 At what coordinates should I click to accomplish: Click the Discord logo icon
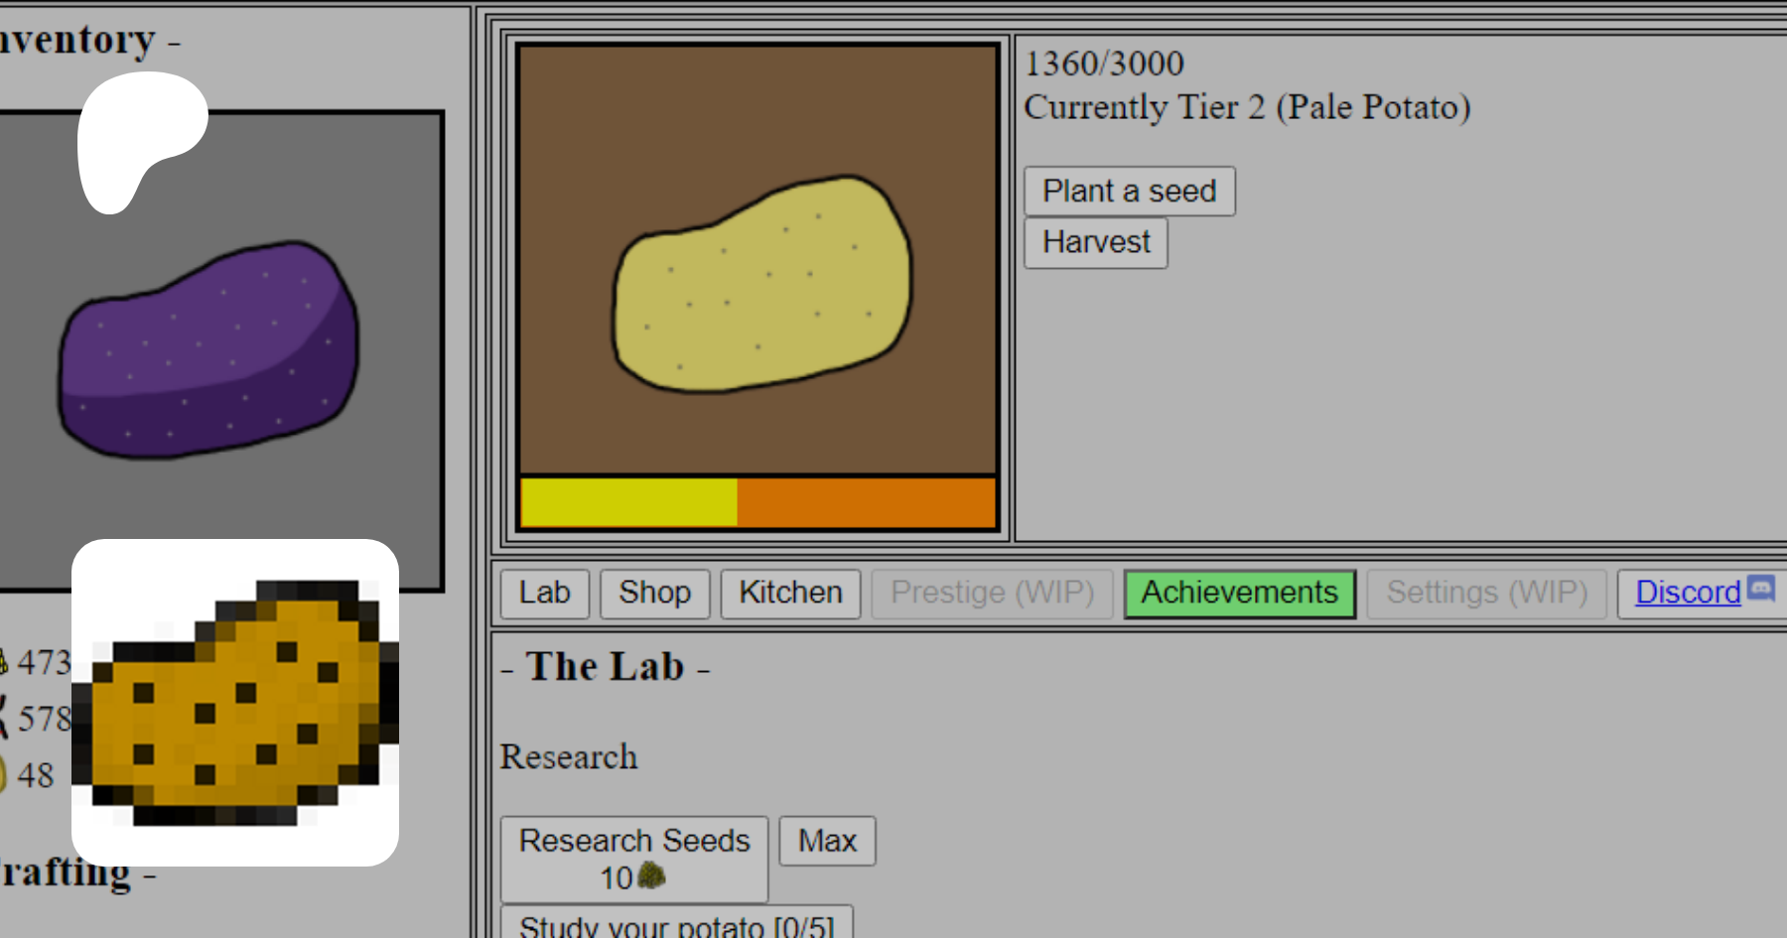pos(1761,589)
